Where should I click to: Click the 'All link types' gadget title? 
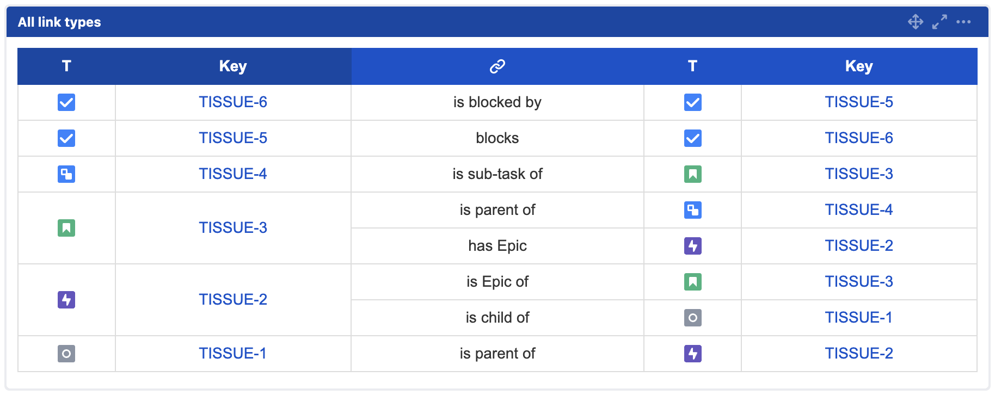59,22
